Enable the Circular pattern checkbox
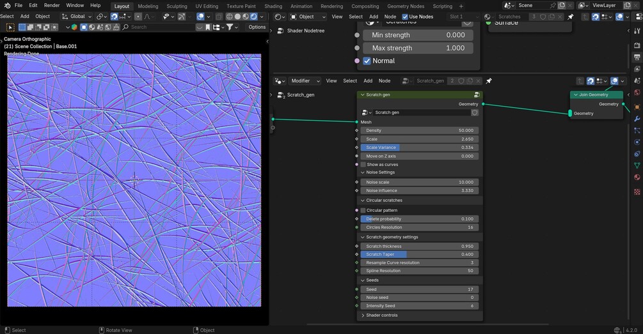The width and height of the screenshot is (643, 334). (x=363, y=210)
